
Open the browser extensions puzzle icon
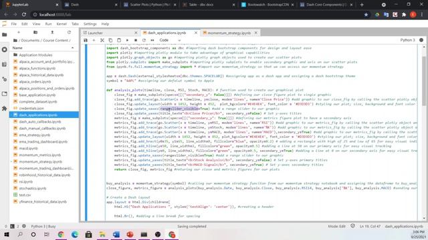404,15
